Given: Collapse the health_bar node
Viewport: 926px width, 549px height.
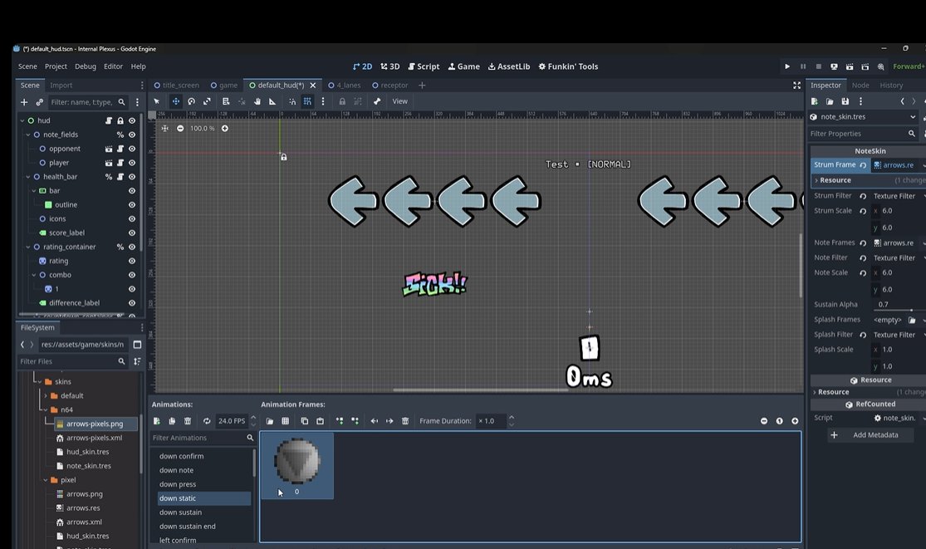Looking at the screenshot, I should click(x=27, y=177).
